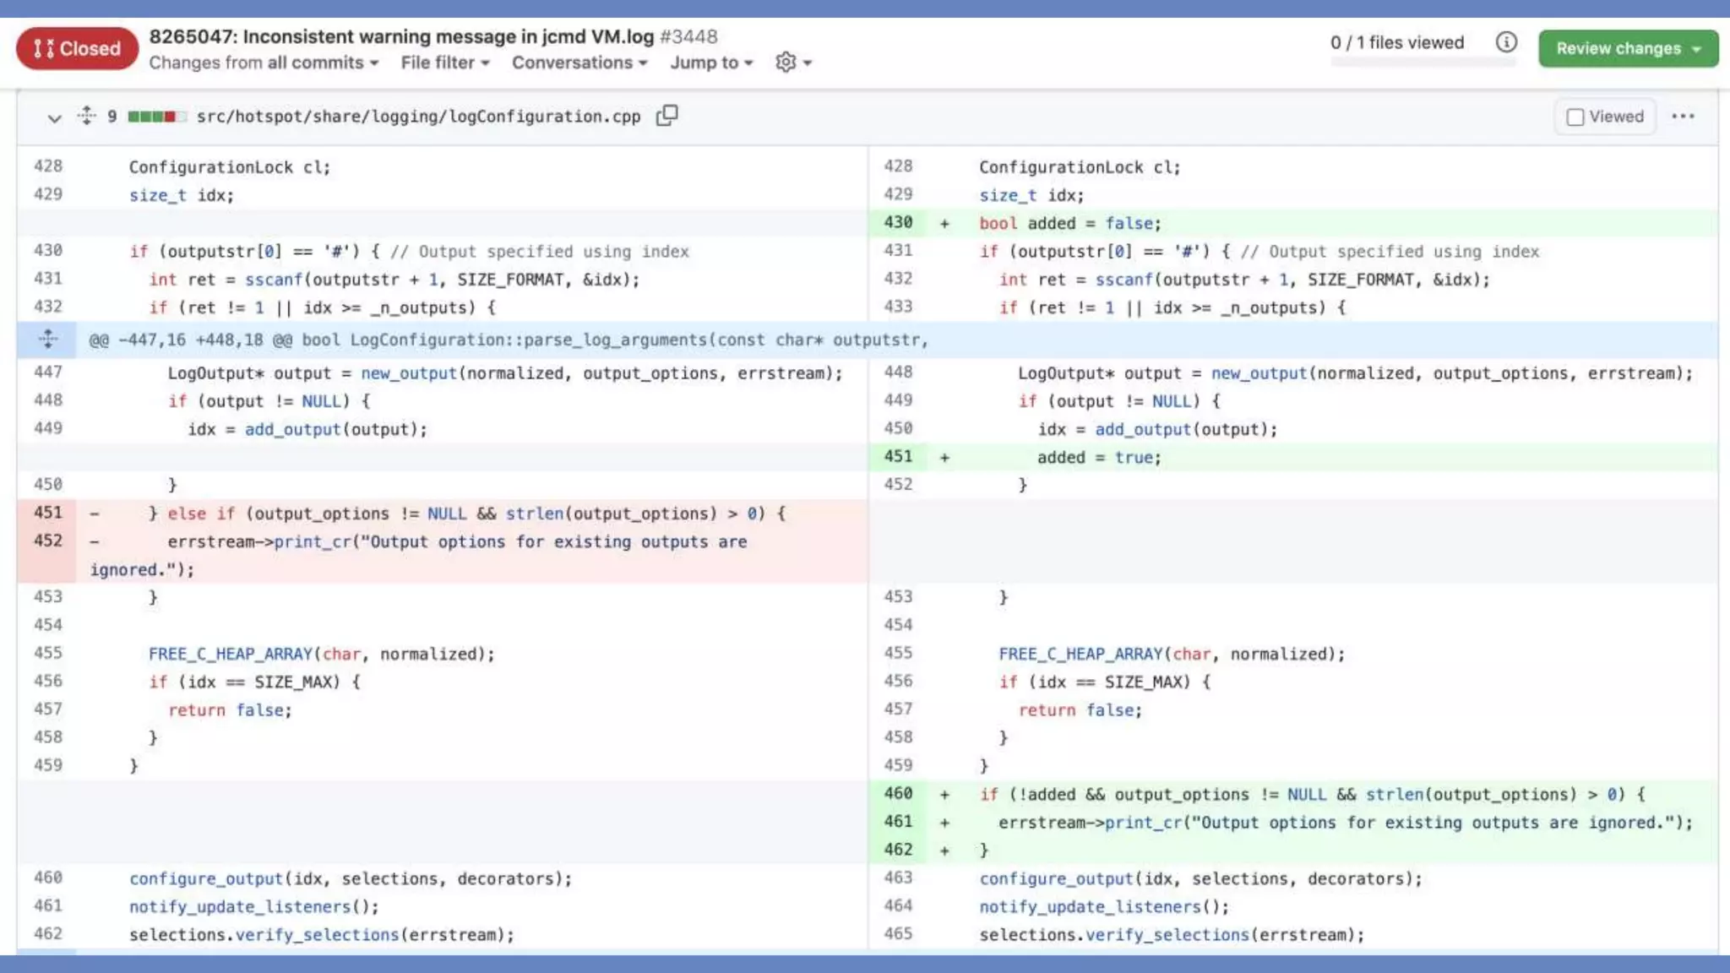Click the Closed pull request status badge
The width and height of the screenshot is (1730, 973).
pyautogui.click(x=77, y=48)
